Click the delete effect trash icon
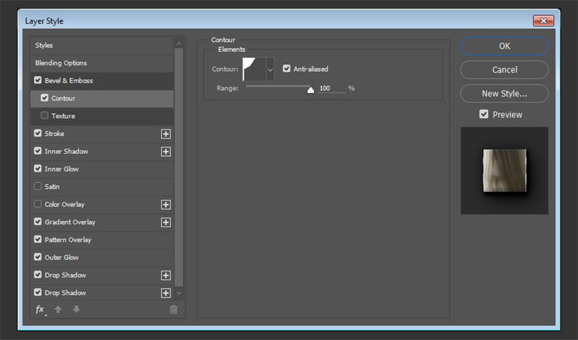Viewport: 578px width, 340px height. click(x=174, y=309)
